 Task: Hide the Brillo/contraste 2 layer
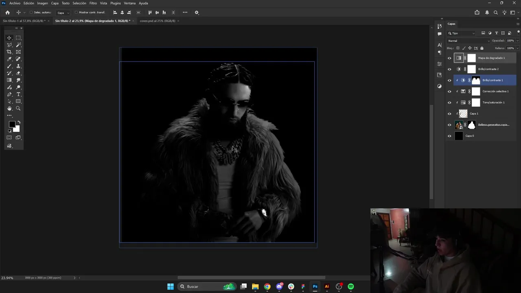449,69
